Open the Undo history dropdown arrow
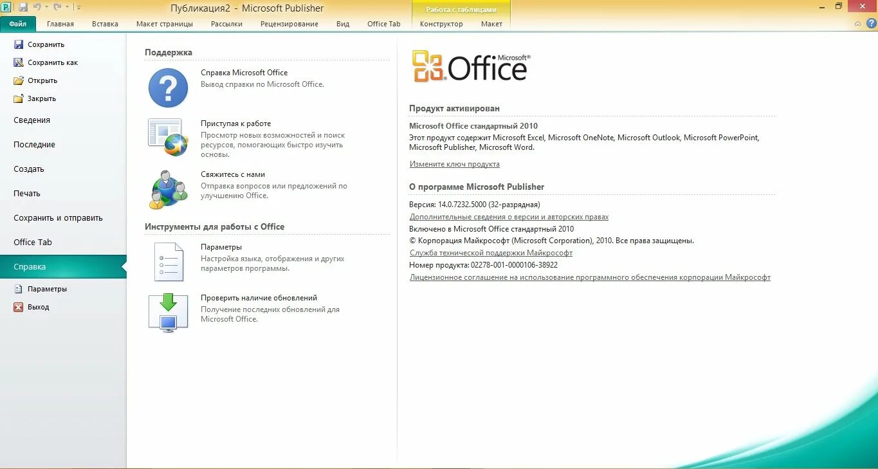 (x=46, y=8)
